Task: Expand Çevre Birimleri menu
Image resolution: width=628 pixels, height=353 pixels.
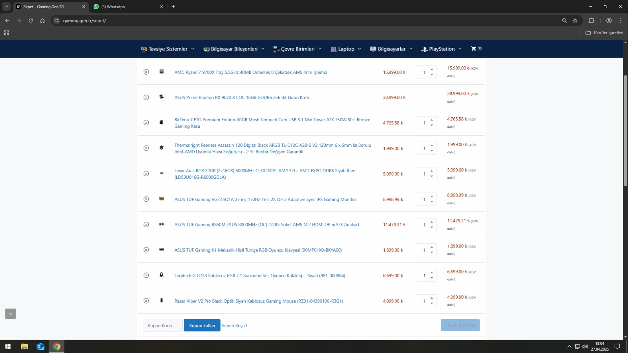Action: 298,49
